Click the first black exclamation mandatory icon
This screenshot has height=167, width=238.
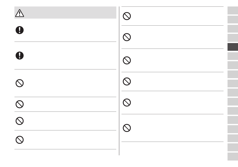click(19, 30)
